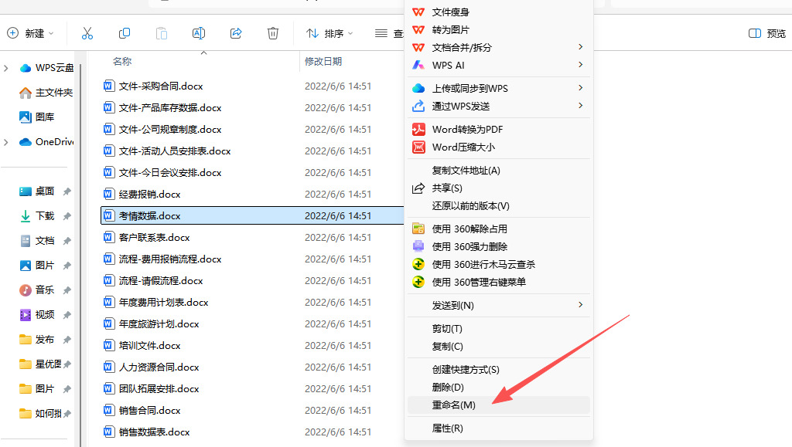Expand the WPS云盘 tree node

pos(6,67)
